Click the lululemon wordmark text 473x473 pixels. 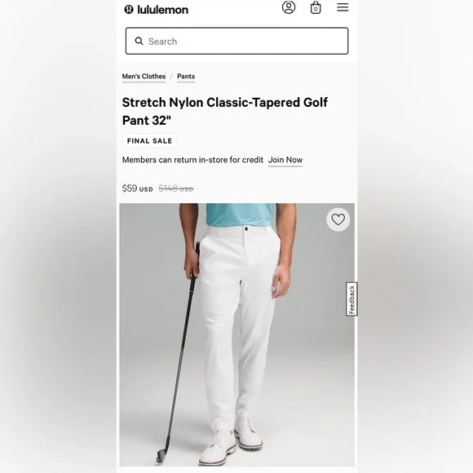point(162,10)
